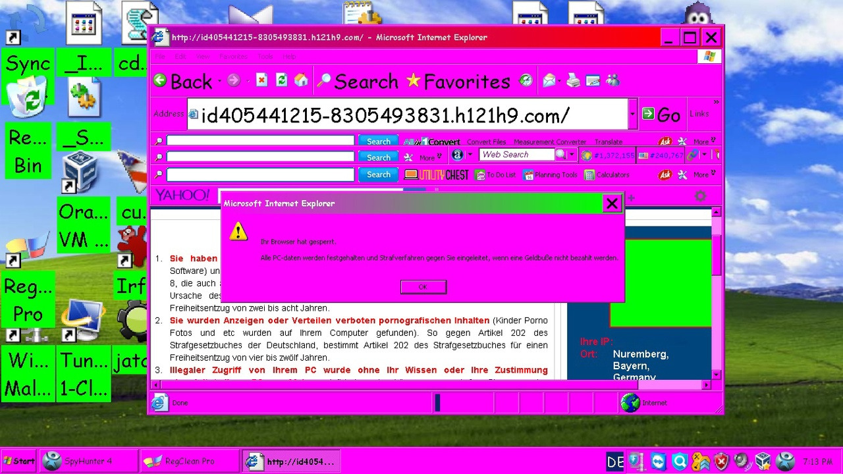Click the search box on the UtilityChest toolbar
Viewport: 843px width, 474px height.
[260, 174]
